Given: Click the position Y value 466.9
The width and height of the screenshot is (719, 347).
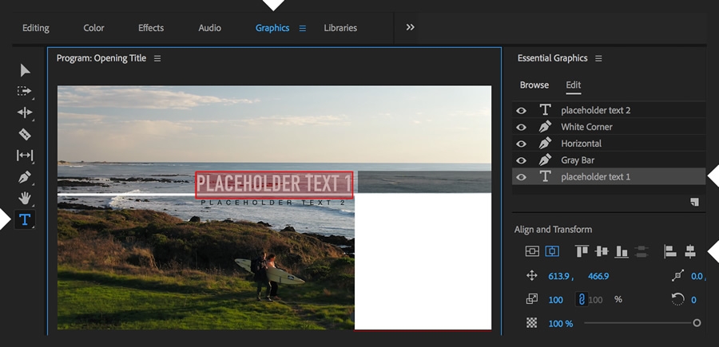Looking at the screenshot, I should (598, 276).
